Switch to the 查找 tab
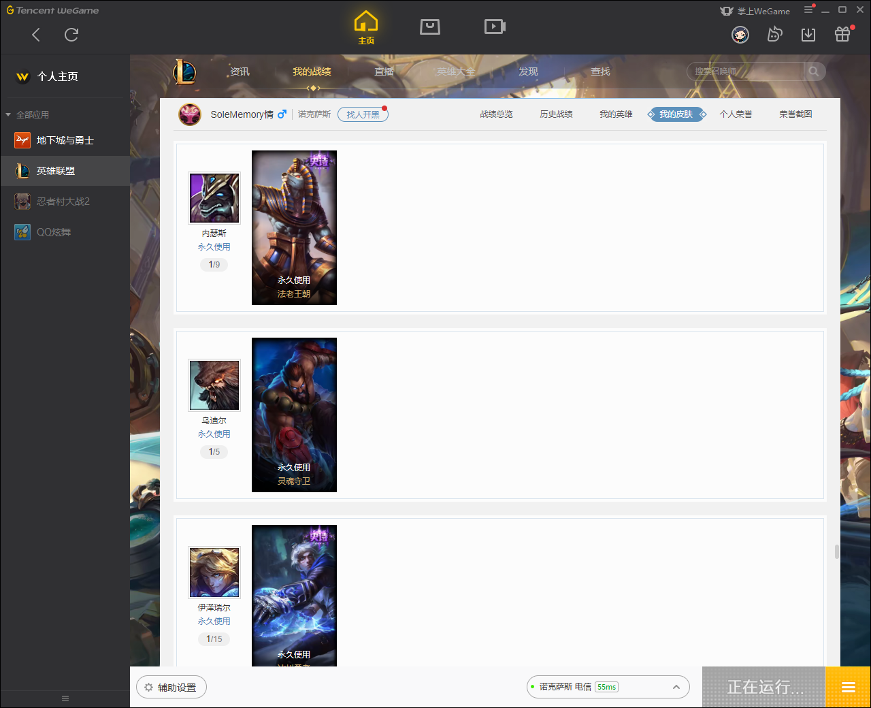The height and width of the screenshot is (708, 871). (601, 71)
